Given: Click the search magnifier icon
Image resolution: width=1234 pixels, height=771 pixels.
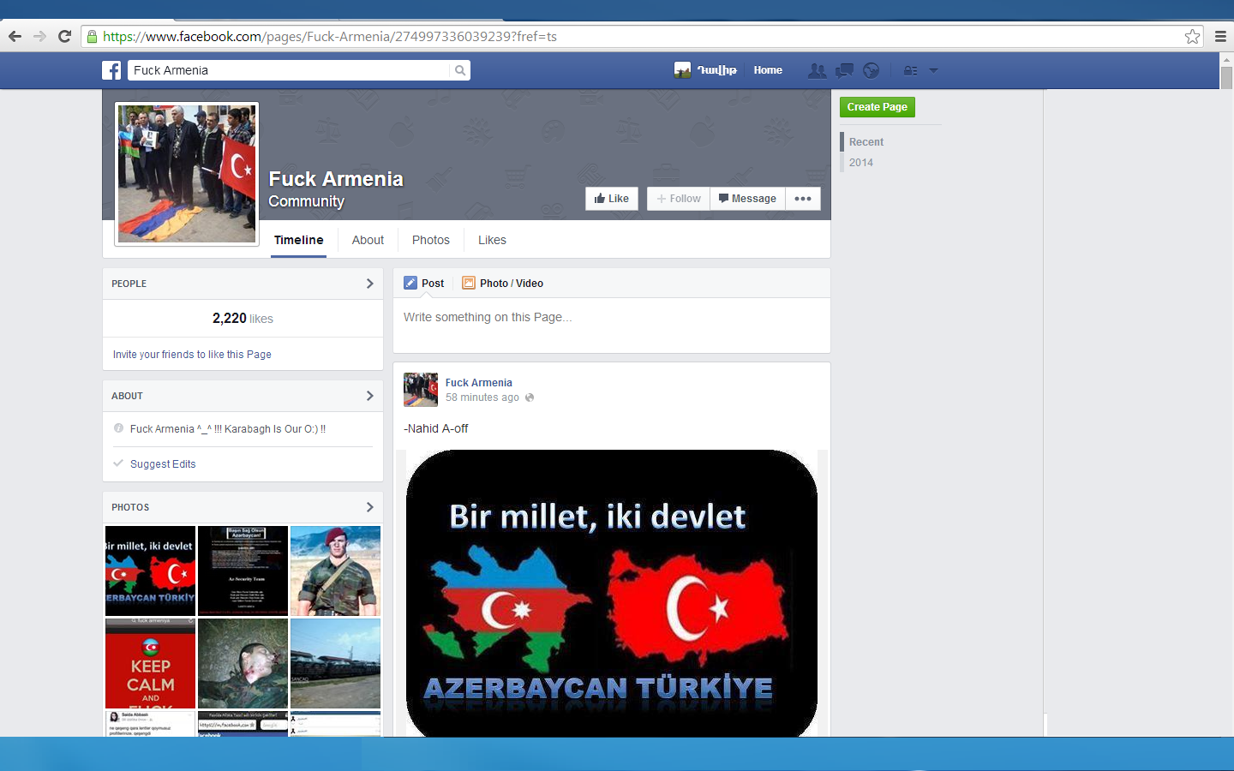Looking at the screenshot, I should [460, 70].
